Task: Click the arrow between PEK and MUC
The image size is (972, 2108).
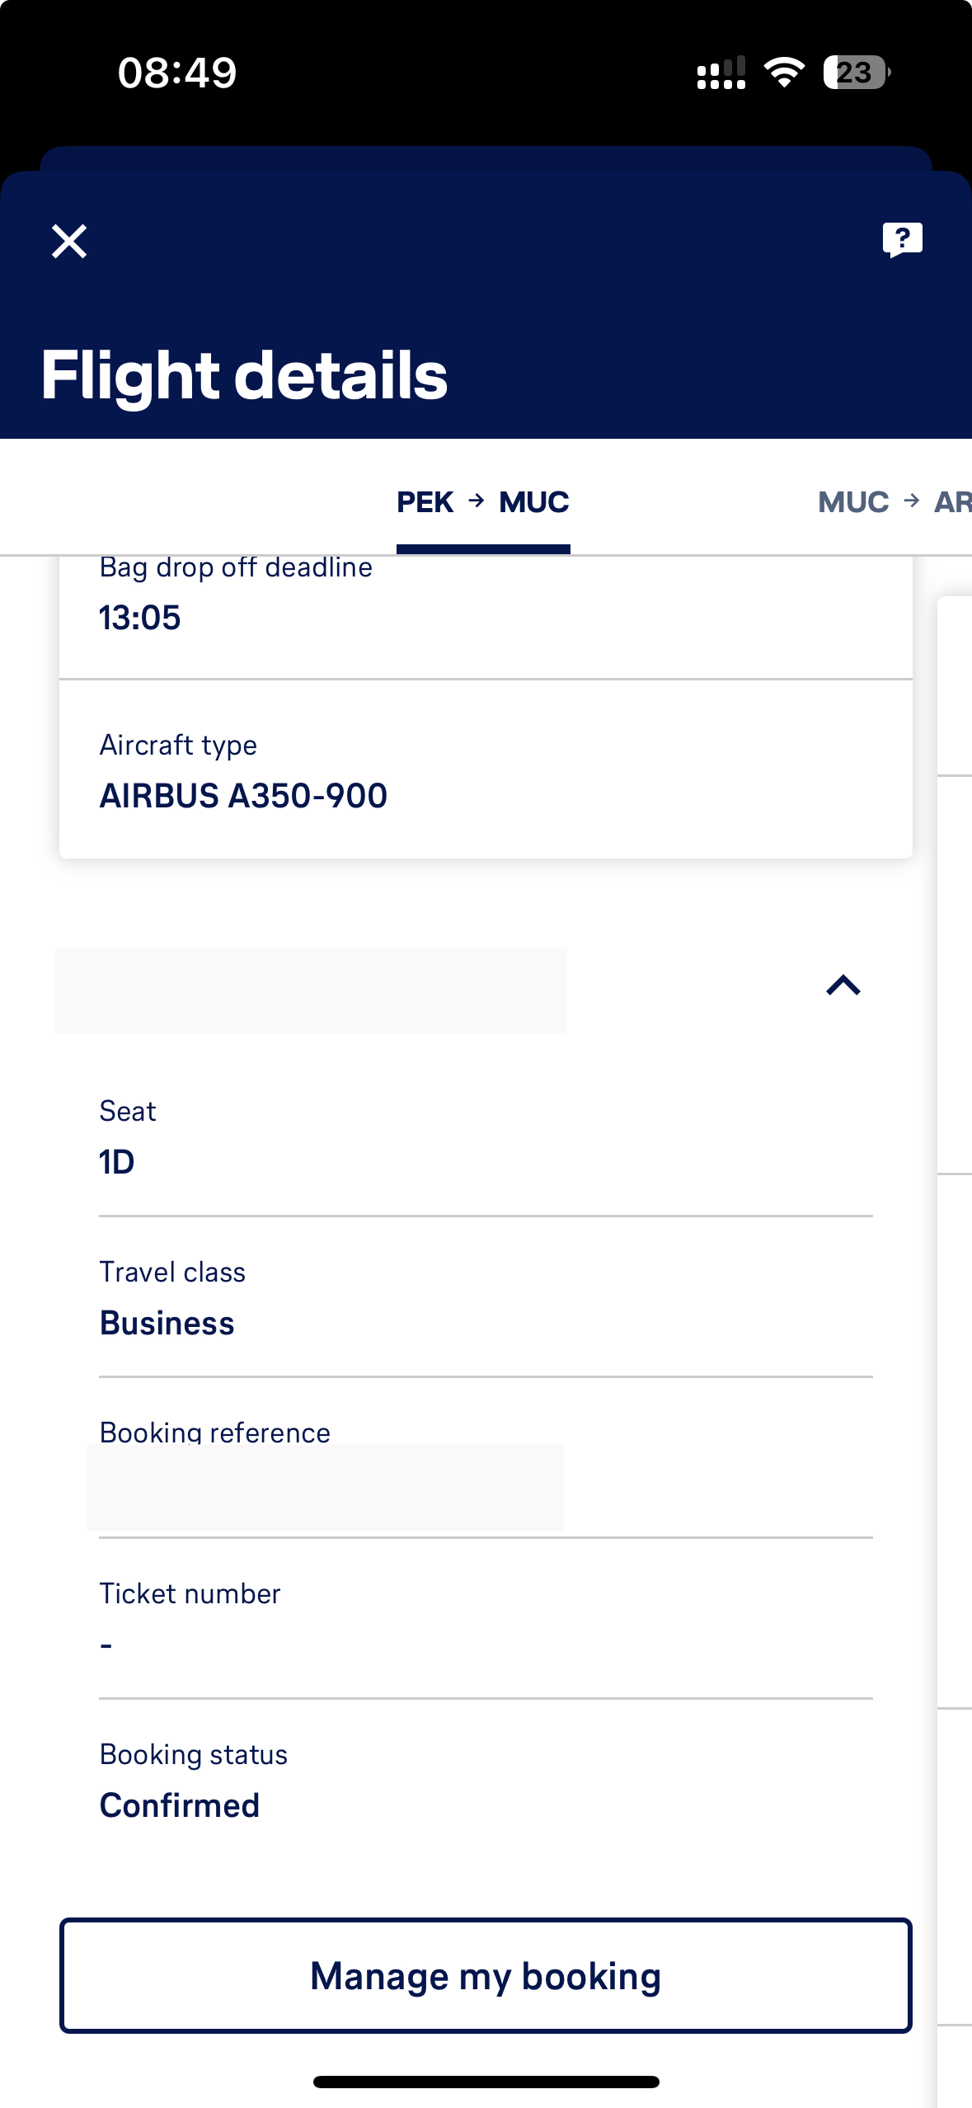Action: 477,501
